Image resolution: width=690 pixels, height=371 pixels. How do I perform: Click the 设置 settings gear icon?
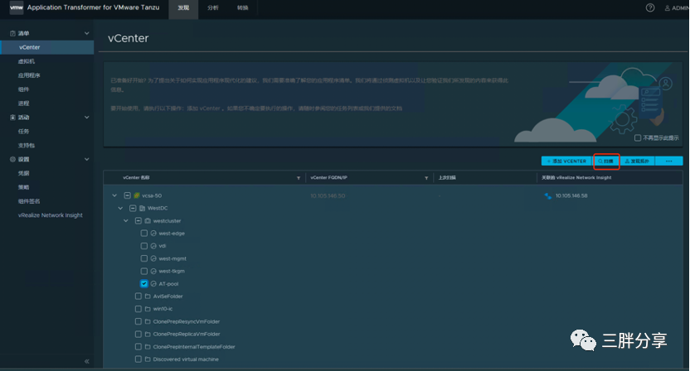12,159
